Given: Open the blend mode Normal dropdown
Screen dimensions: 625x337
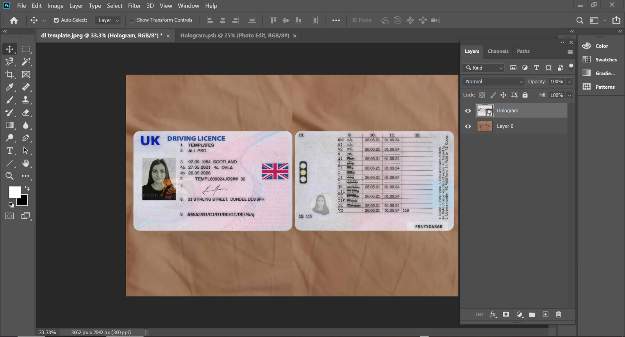Looking at the screenshot, I should click(493, 82).
